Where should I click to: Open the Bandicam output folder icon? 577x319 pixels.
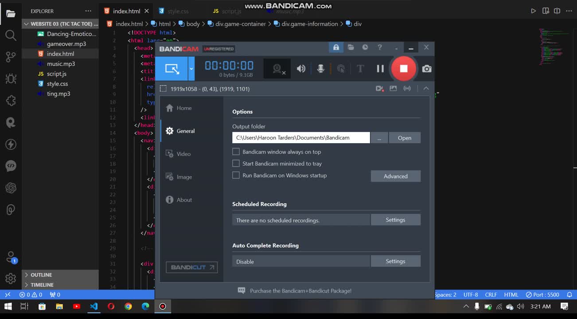click(351, 47)
